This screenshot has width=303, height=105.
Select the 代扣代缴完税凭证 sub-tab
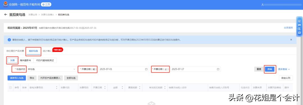coord(45,60)
